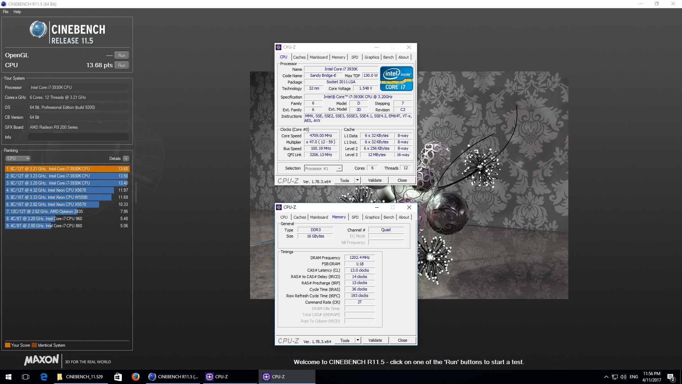Open CINEBENCH_11.529 folder taskbar item
The image size is (682, 384).
[80, 377]
